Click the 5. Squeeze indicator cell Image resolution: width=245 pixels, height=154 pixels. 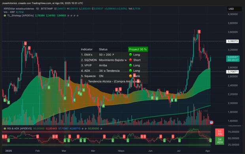[88, 76]
